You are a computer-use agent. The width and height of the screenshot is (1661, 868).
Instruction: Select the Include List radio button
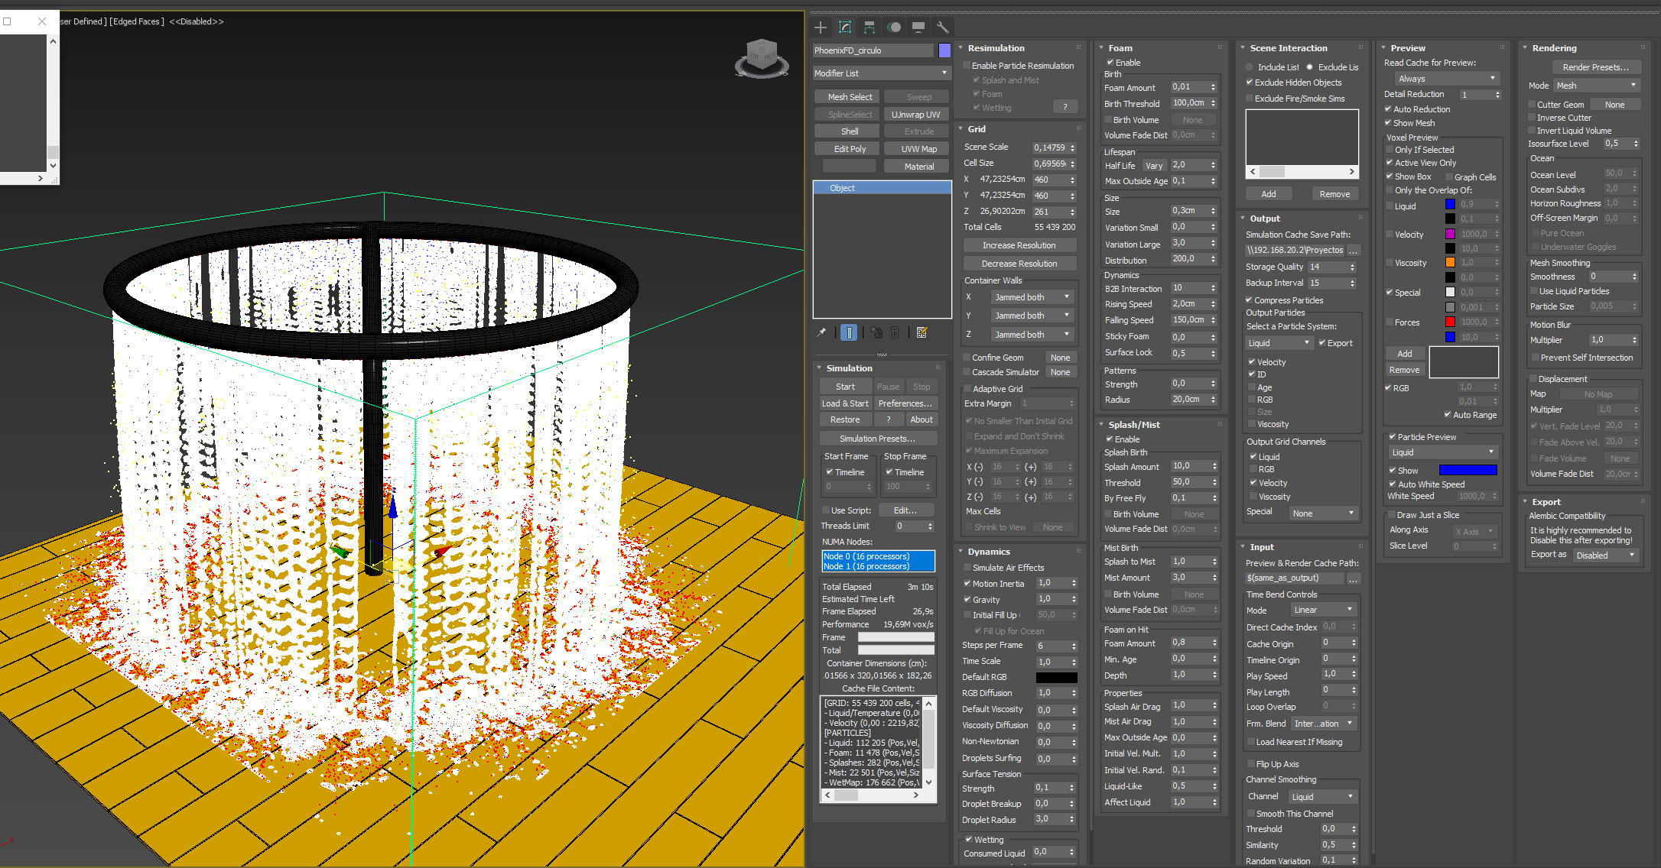tap(1250, 67)
